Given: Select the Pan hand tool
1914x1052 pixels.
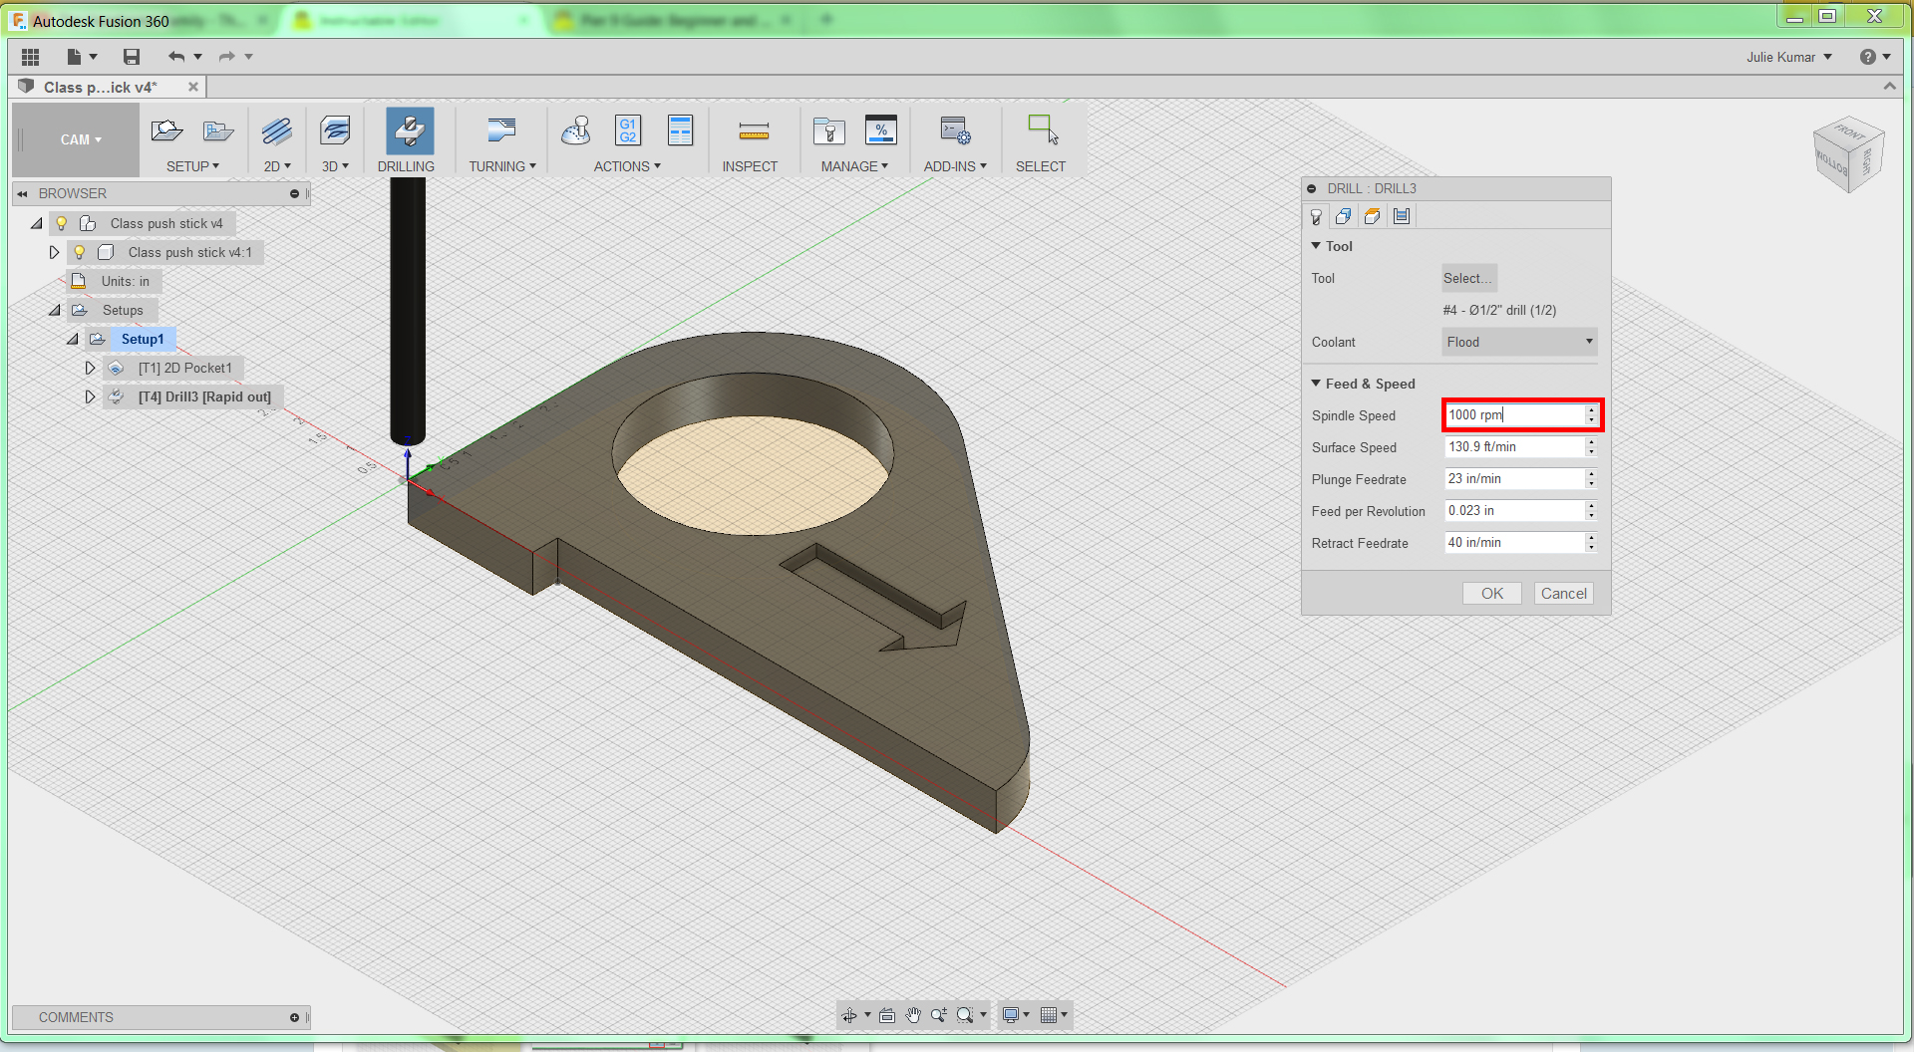Looking at the screenshot, I should [913, 1015].
